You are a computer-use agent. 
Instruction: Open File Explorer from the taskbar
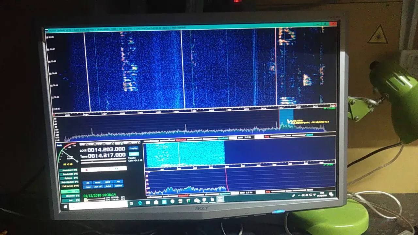[x=148, y=203]
